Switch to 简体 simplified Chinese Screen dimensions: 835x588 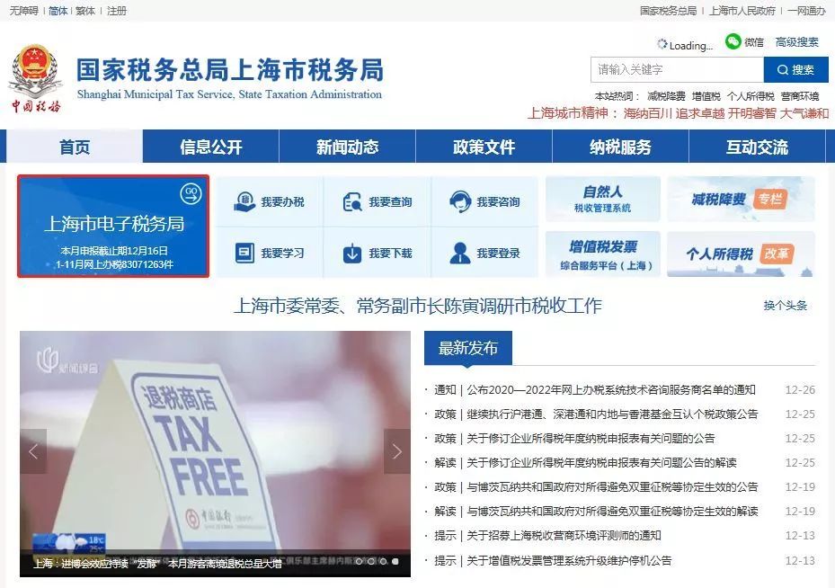click(x=58, y=11)
